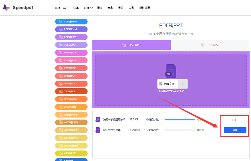251x161 pixels.
Task: Go to 分割 in the top navigation
Action: point(131,8)
